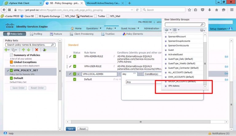Image resolution: width=236 pixels, height=136 pixels.
Task: Click the ISE Home icon
Action: (x=73, y=28)
